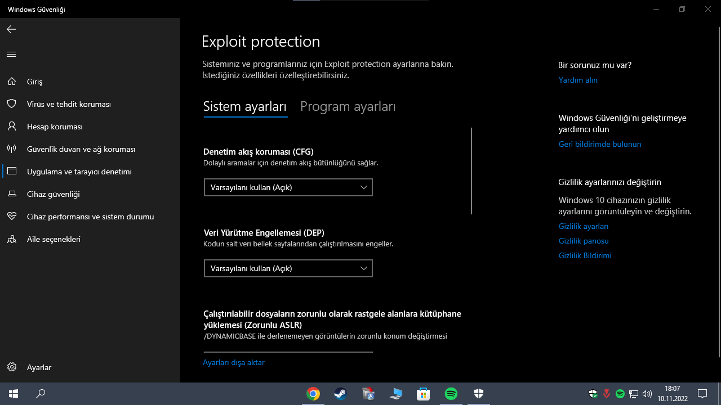Switch to the Program ayarları tab

[x=348, y=107]
